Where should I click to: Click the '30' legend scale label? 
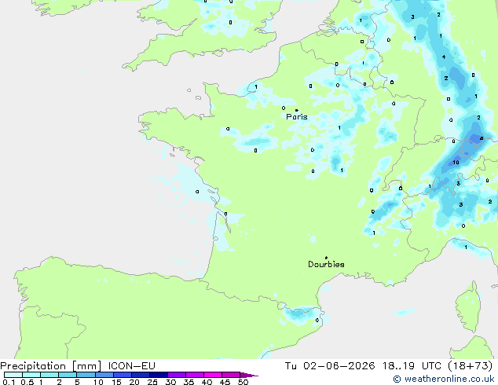(x=170, y=382)
